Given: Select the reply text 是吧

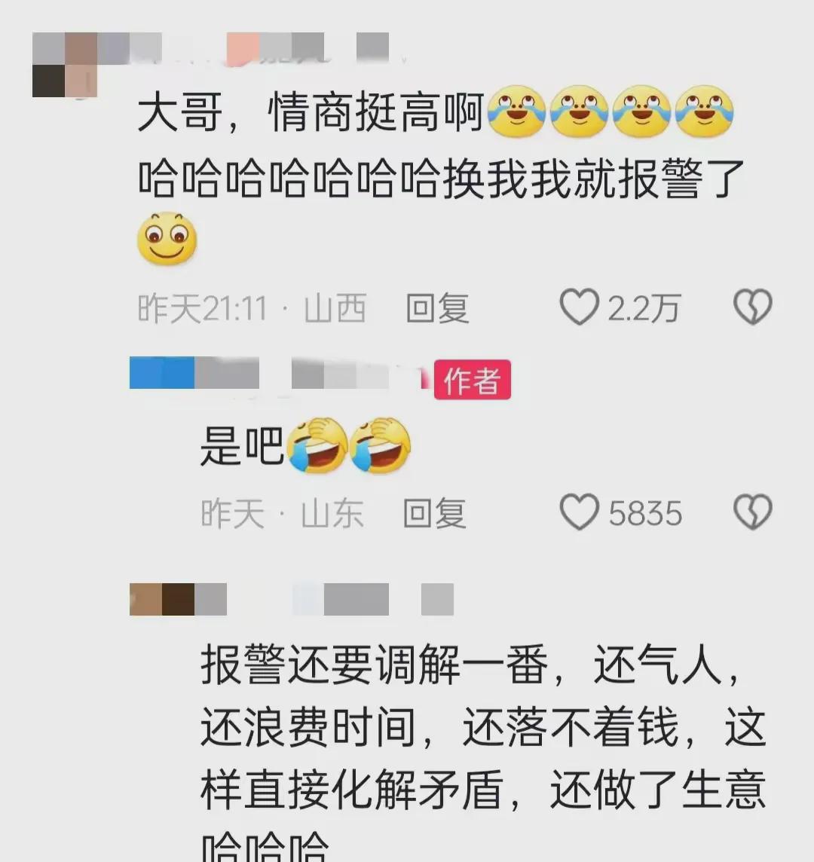Looking at the screenshot, I should [242, 445].
